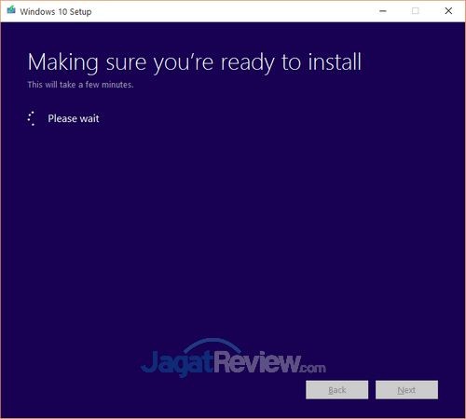The width and height of the screenshot is (466, 419).
Task: Click the "Please wait" text
Action: (74, 118)
